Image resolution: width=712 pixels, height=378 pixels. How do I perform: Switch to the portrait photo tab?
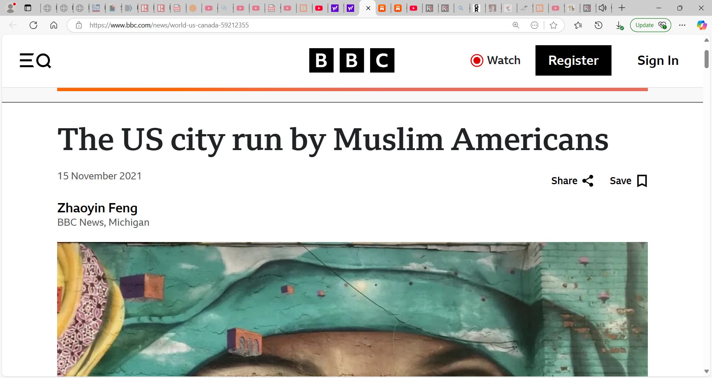click(x=492, y=8)
